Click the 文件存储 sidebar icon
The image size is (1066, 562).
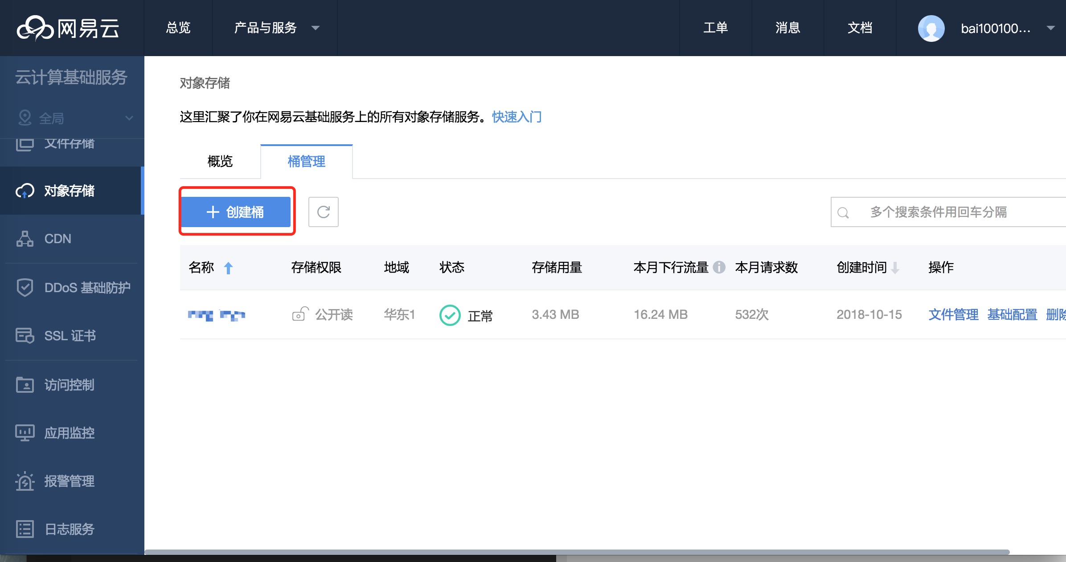(25, 144)
